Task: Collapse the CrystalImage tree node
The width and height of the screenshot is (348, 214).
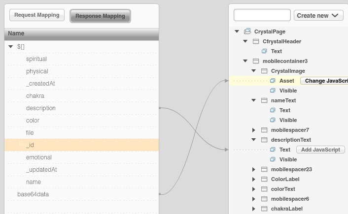Action: 254,71
